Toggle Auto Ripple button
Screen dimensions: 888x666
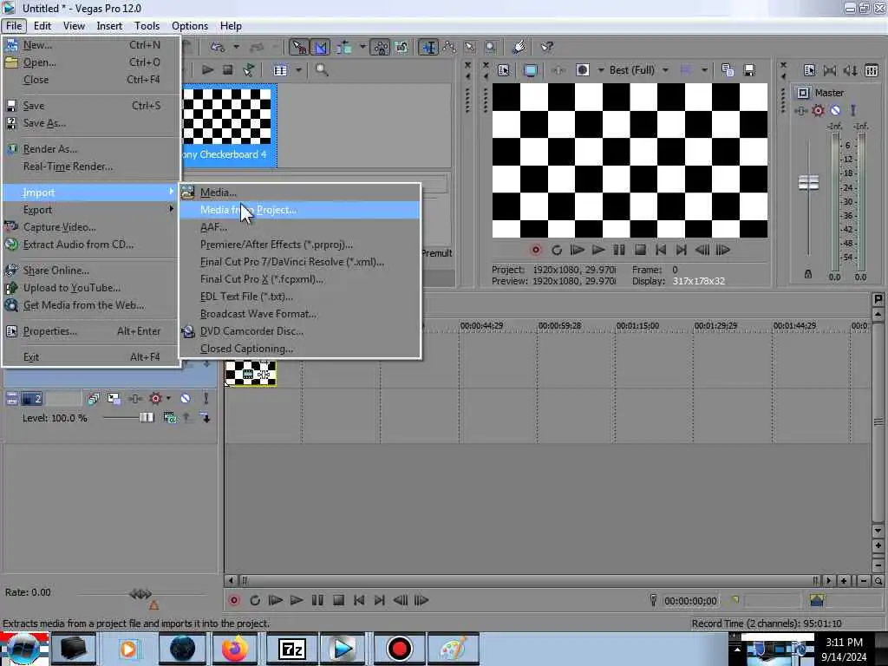(x=343, y=48)
